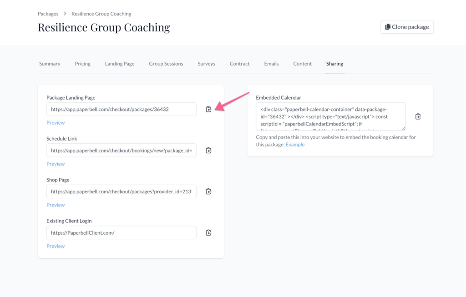Click the Embedded Calendar code textarea
466x297 pixels.
click(x=331, y=116)
